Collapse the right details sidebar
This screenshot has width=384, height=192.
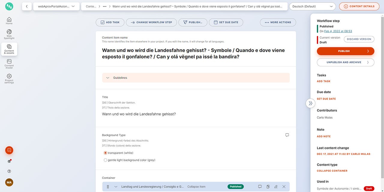(x=310, y=103)
